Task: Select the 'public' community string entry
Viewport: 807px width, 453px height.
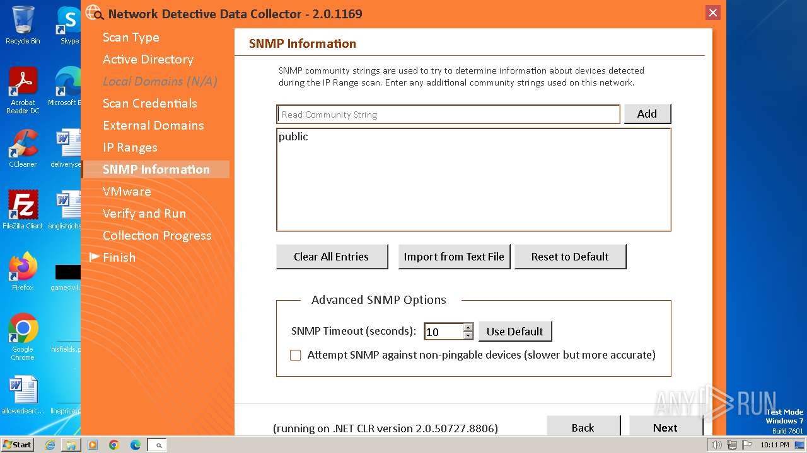Action: pyautogui.click(x=293, y=137)
